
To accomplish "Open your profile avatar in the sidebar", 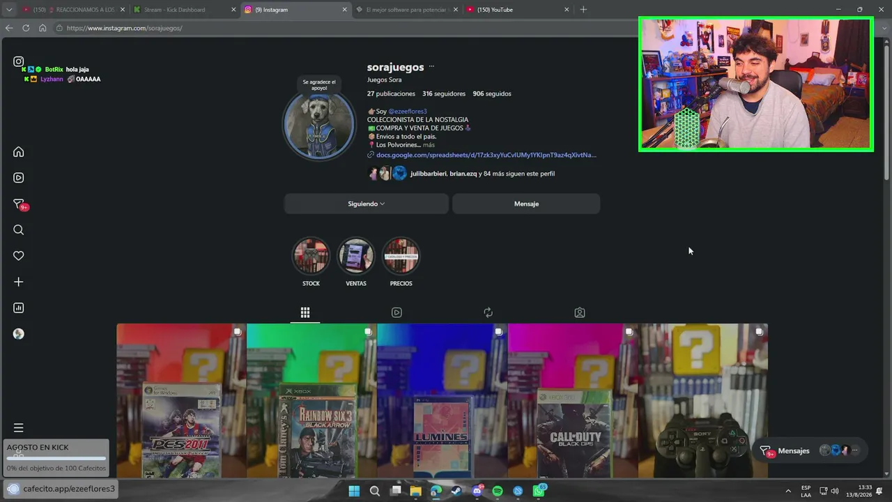I will pyautogui.click(x=19, y=334).
